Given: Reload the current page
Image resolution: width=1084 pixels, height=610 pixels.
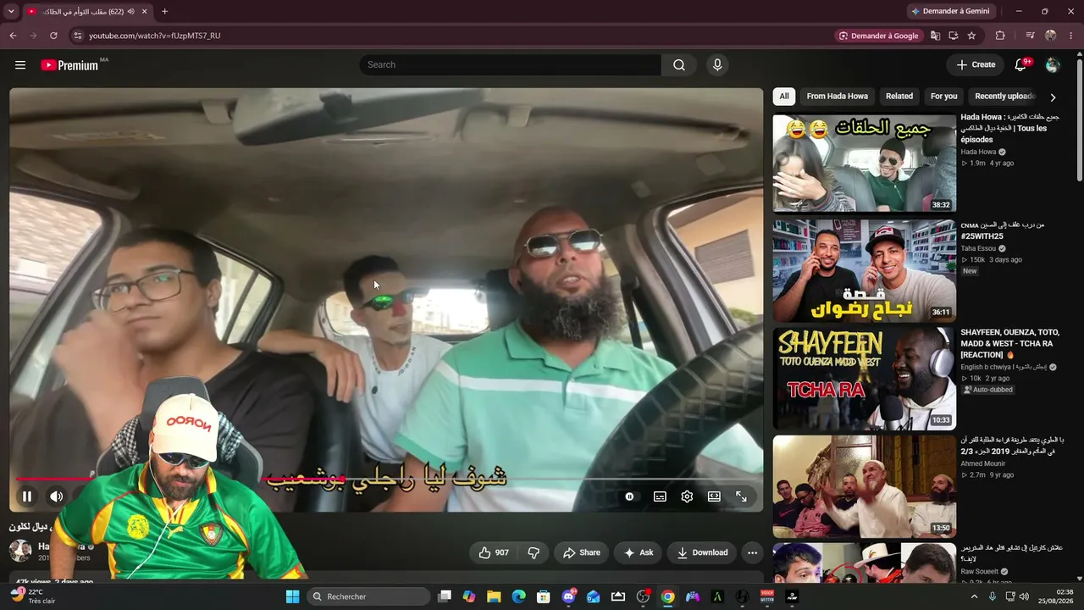Looking at the screenshot, I should (x=53, y=36).
